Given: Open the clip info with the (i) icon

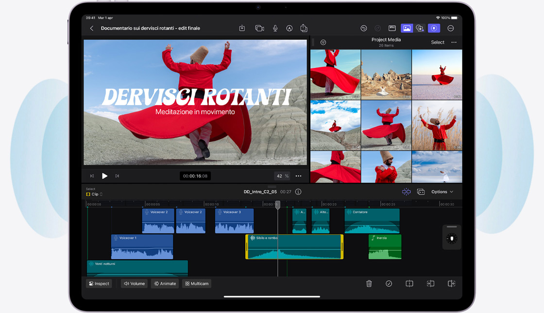Looking at the screenshot, I should click(298, 191).
